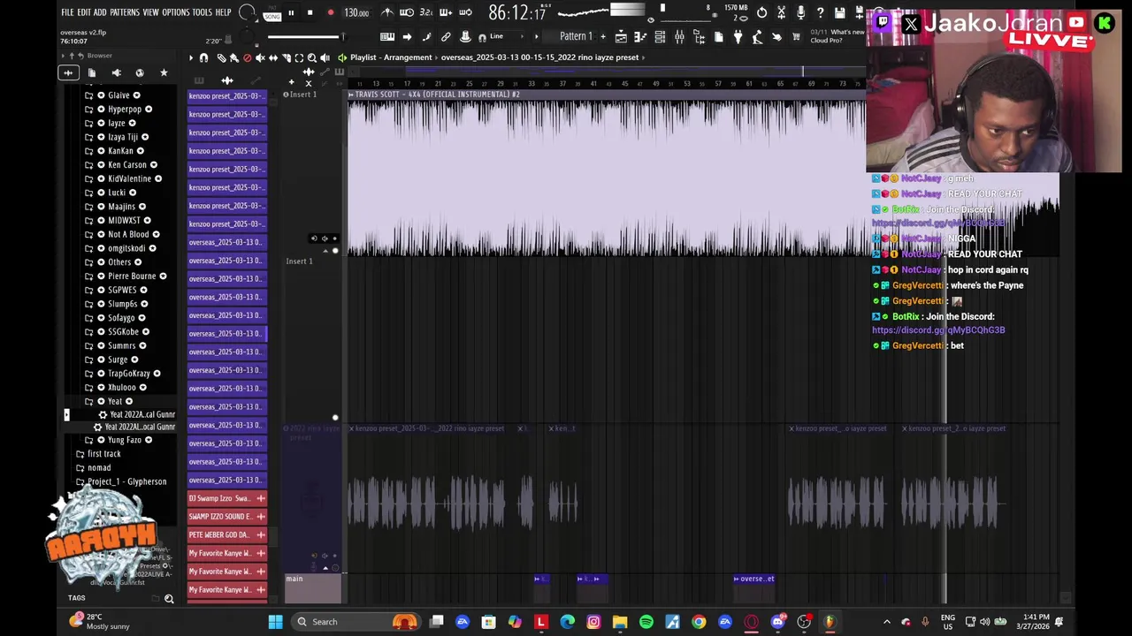
Task: Select the playlist delete tool
Action: [247, 57]
